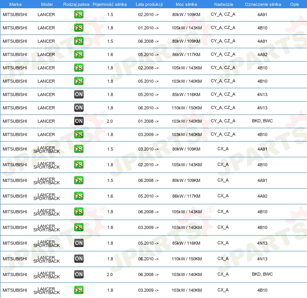
Task: Select the Nadwozie column header
Action: [x=223, y=4]
